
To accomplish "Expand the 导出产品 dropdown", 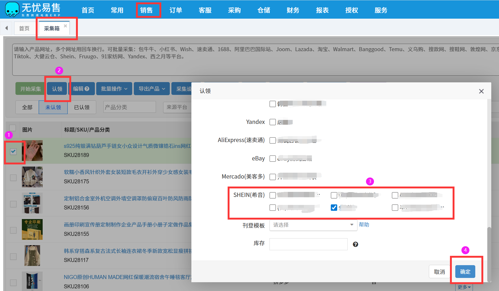I will coord(152,89).
